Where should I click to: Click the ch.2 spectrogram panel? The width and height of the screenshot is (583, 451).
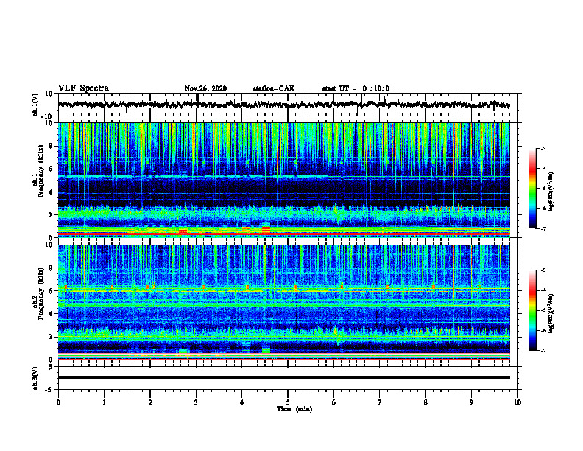click(283, 302)
